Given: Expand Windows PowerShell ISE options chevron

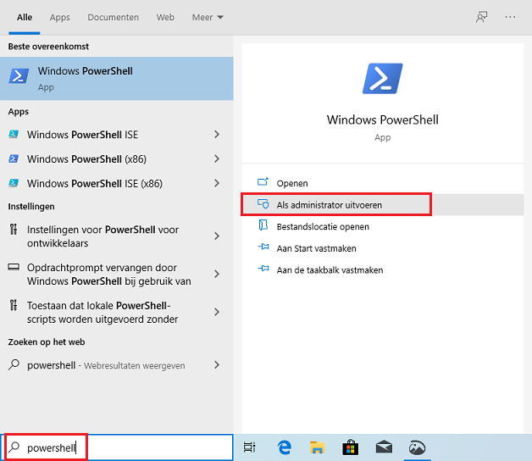Looking at the screenshot, I should tap(217, 135).
